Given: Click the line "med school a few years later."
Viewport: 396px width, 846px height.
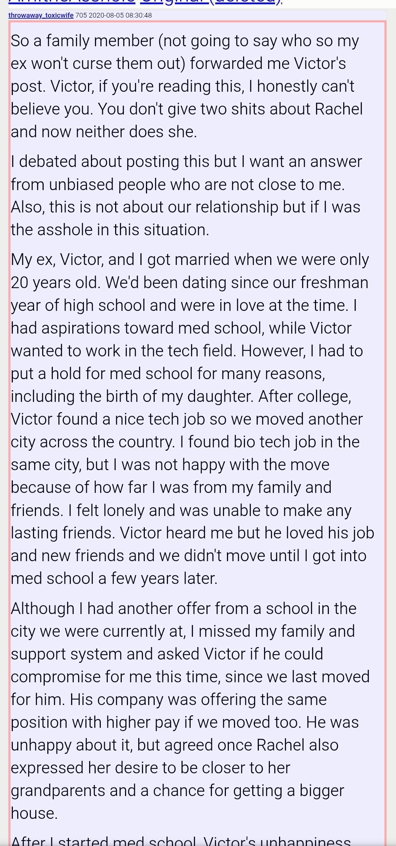Looking at the screenshot, I should (x=114, y=578).
